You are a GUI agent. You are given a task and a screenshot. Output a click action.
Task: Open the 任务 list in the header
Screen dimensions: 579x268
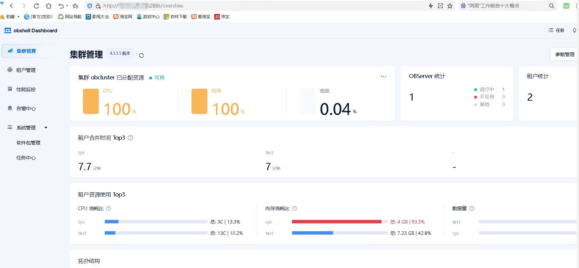click(x=556, y=30)
